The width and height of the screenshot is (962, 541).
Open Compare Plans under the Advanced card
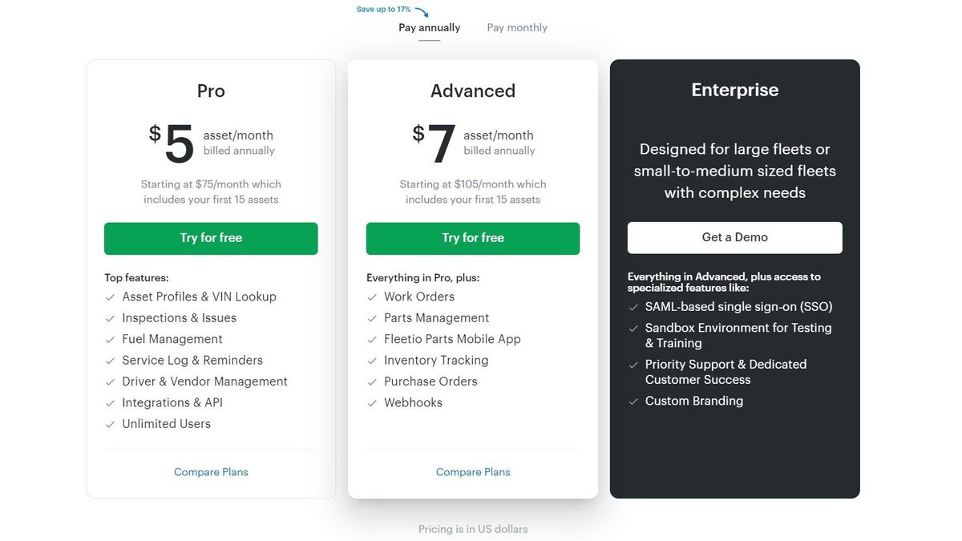pyautogui.click(x=472, y=472)
